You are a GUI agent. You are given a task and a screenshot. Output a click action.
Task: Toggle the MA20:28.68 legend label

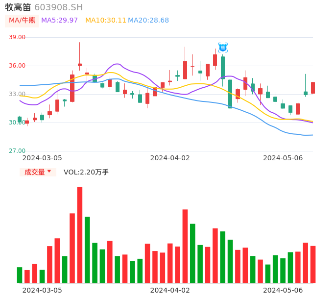click(148, 21)
